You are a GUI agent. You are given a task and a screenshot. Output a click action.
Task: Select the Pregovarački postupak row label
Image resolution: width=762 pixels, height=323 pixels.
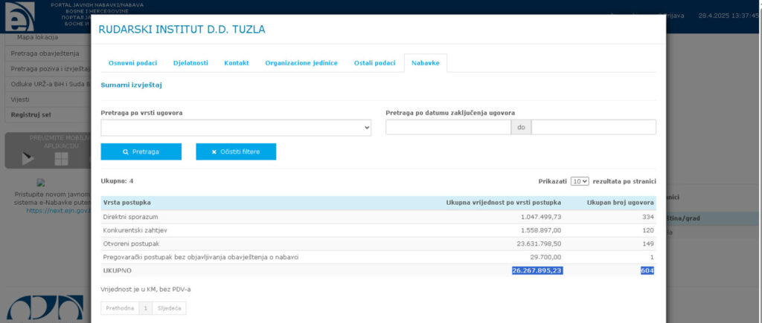pyautogui.click(x=201, y=257)
